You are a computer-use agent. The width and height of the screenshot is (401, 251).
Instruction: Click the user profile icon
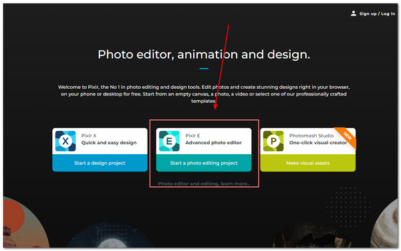[354, 13]
